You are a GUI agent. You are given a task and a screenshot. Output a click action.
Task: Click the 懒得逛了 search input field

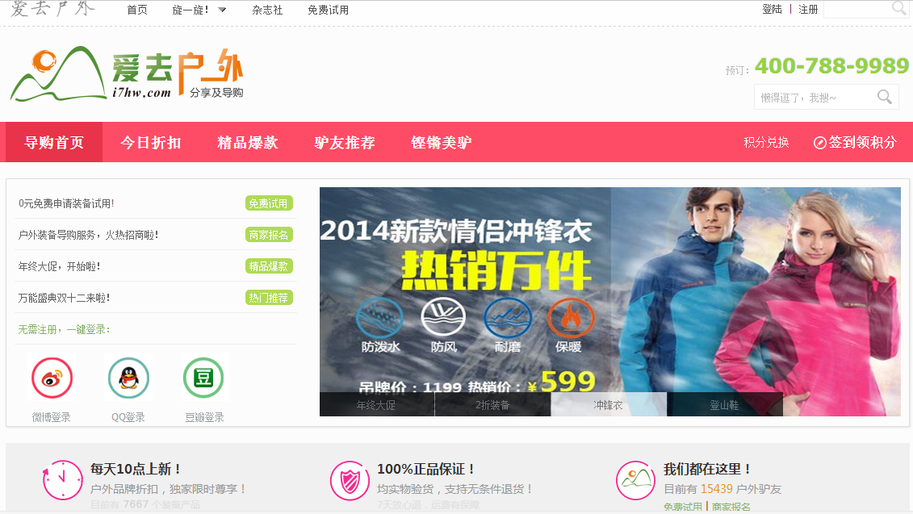[815, 97]
